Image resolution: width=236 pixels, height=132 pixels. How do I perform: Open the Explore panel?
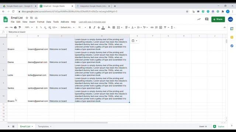pos(219,126)
